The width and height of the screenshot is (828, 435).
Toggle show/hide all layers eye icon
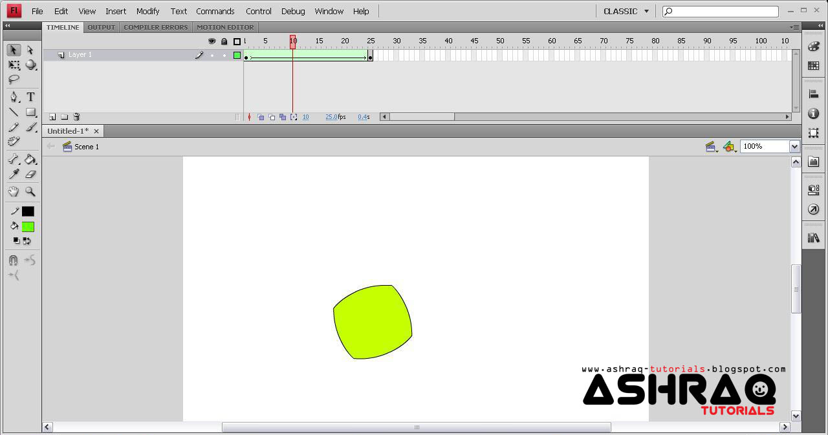[212, 41]
